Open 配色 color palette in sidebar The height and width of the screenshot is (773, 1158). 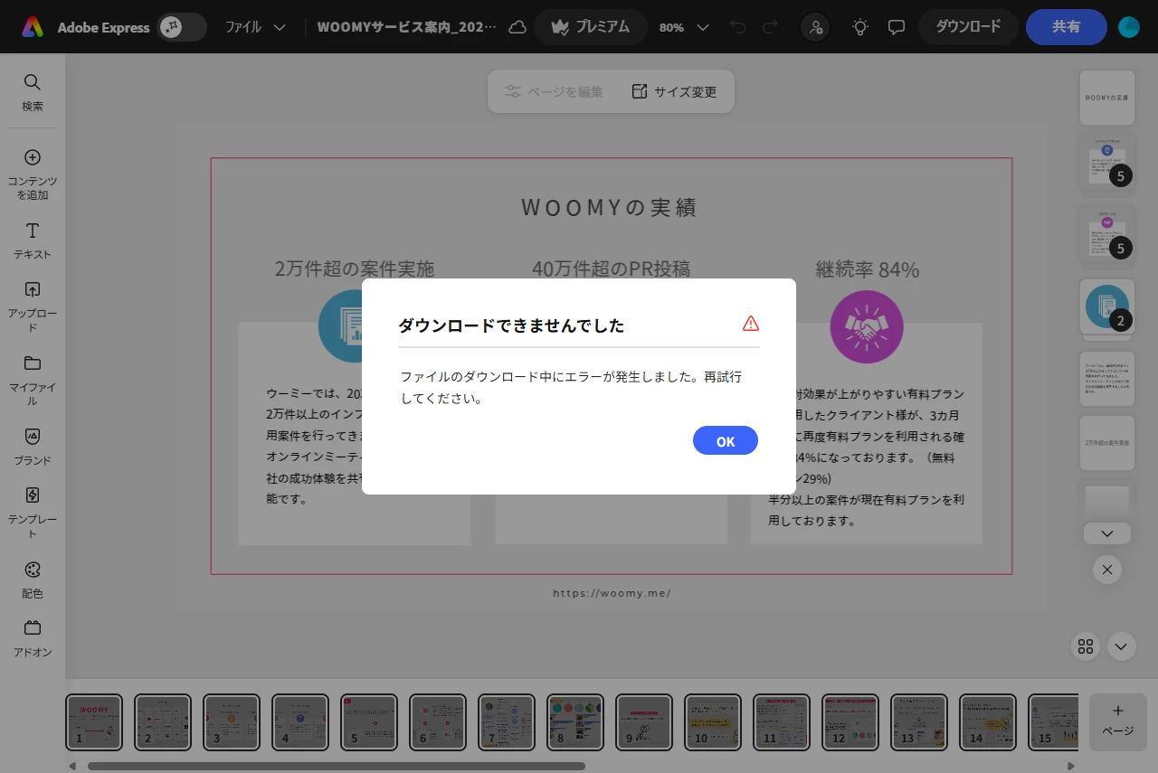coord(33,580)
